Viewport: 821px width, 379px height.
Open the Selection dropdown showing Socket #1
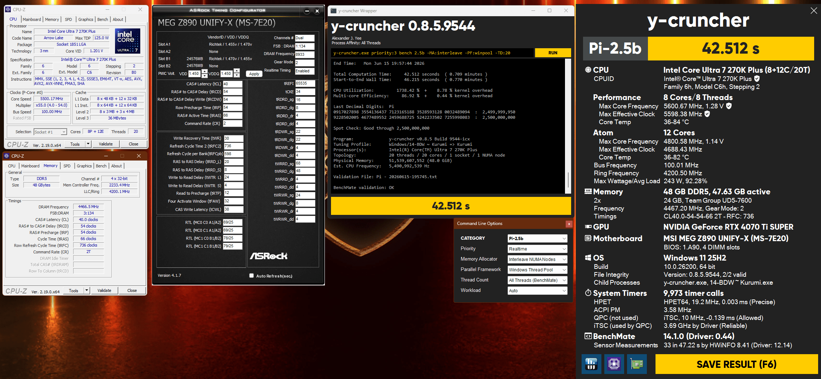tap(50, 132)
